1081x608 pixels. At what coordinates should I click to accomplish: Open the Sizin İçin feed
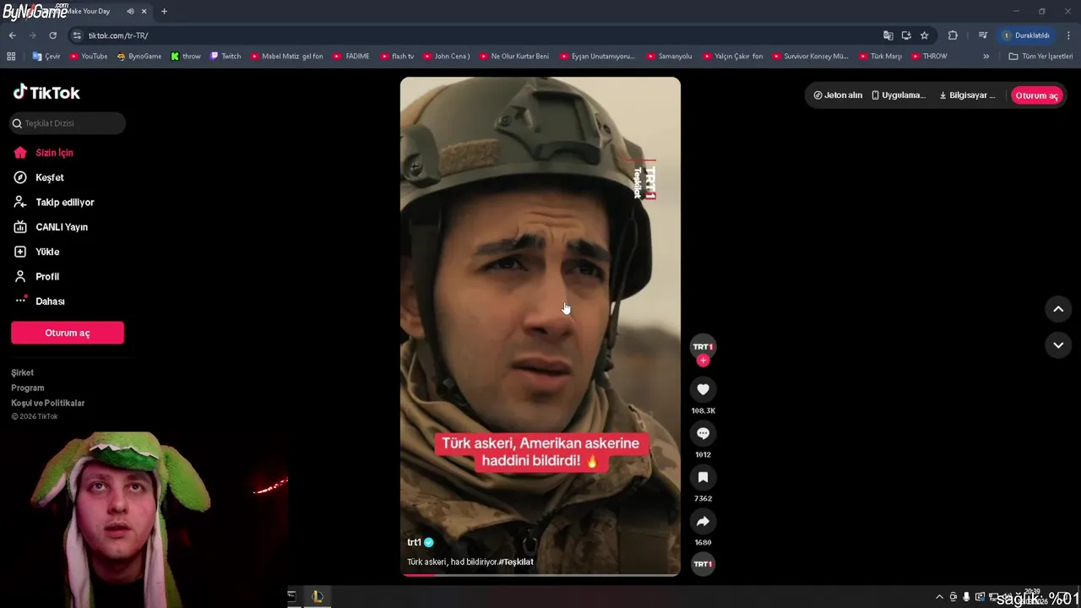coord(43,153)
